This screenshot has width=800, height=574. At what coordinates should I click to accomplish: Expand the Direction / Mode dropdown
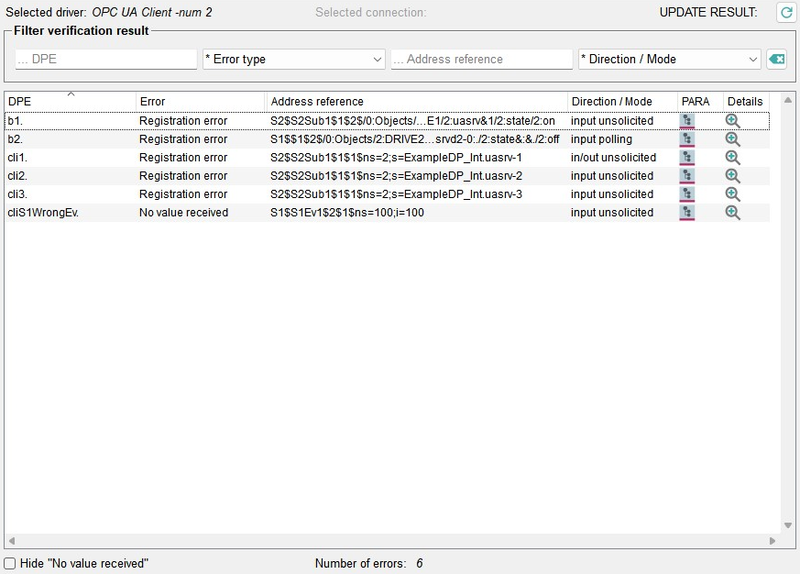[669, 60]
